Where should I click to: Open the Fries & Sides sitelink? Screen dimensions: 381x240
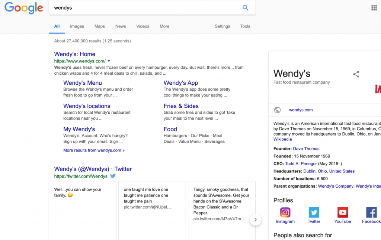click(181, 106)
